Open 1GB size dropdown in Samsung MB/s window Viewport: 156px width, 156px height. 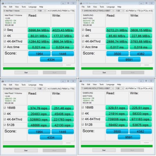120,11
